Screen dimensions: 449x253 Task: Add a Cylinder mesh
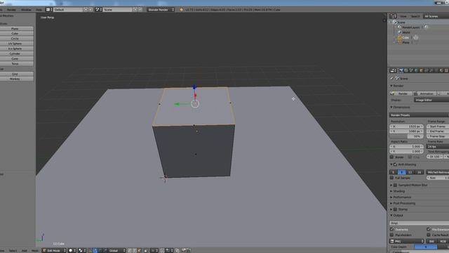tap(15, 53)
